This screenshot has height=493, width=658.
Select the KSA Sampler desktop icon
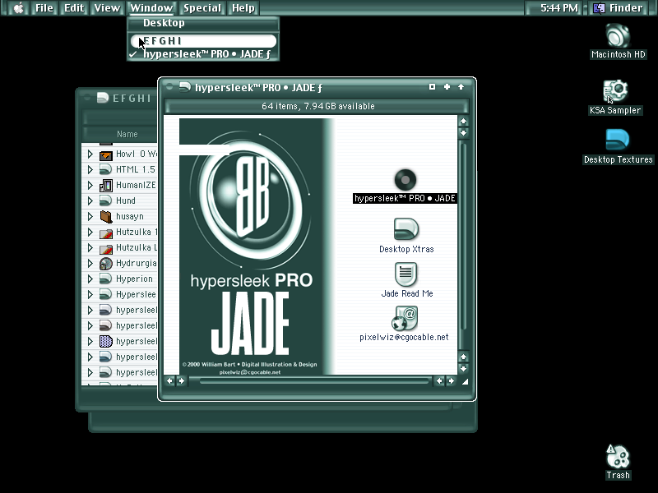[x=615, y=91]
